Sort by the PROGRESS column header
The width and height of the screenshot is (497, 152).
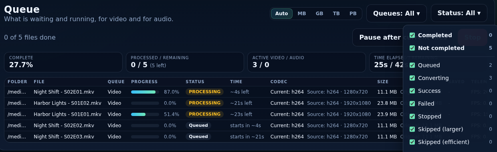(144, 82)
